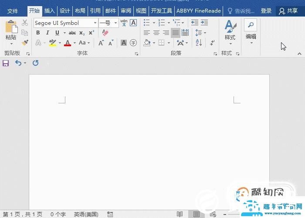The image size is (305, 218).
Task: Open the borders dropdown arrow
Action: click(x=169, y=43)
